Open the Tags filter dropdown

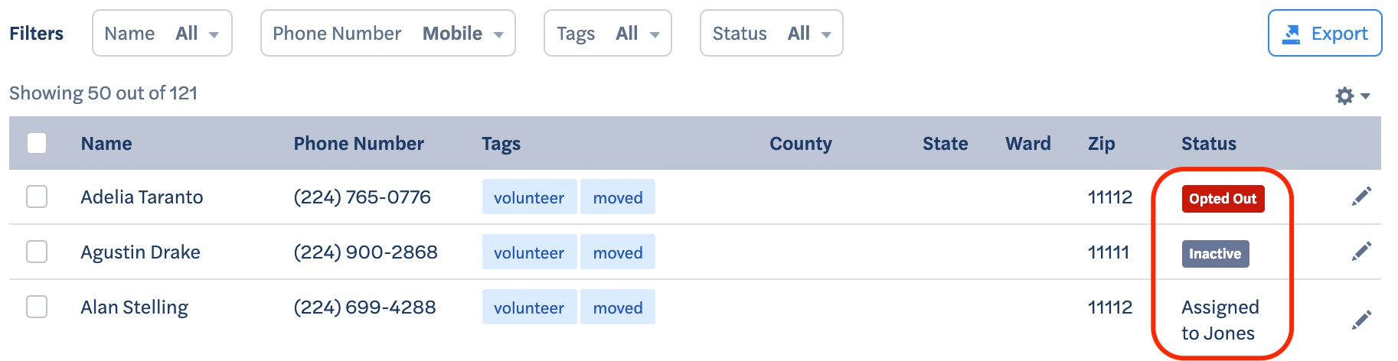[608, 33]
